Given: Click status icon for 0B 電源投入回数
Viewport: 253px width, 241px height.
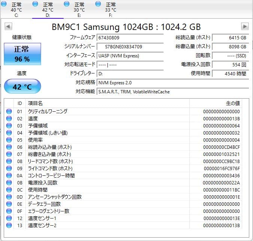Looking at the screenshot, I should point(9,183).
